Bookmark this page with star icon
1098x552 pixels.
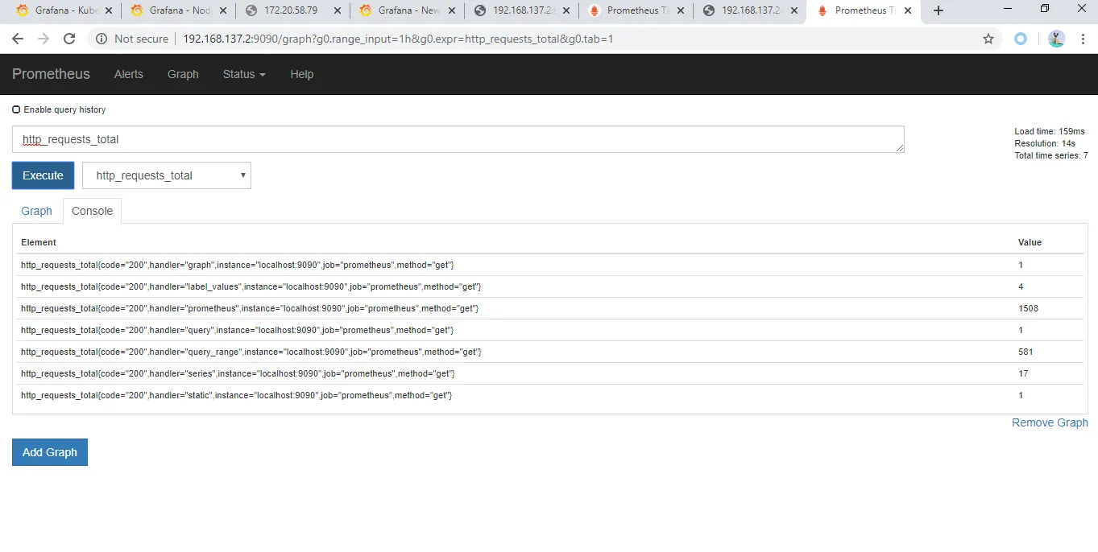988,39
